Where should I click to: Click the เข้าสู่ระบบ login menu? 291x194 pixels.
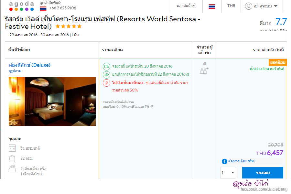coord(262,6)
